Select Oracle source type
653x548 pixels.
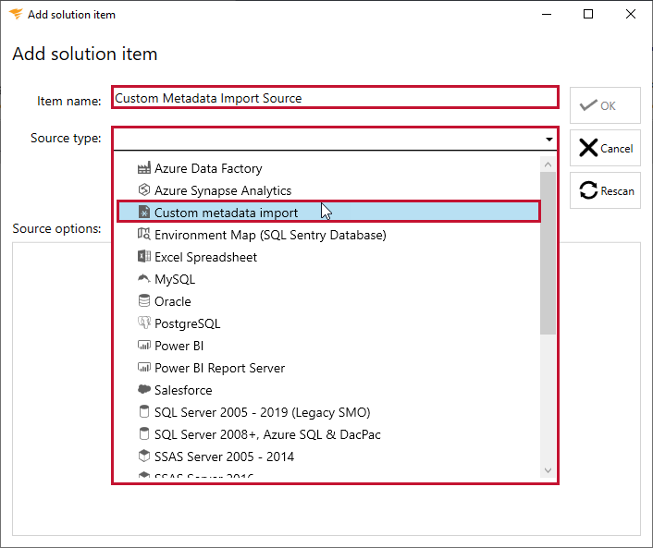coord(328,301)
